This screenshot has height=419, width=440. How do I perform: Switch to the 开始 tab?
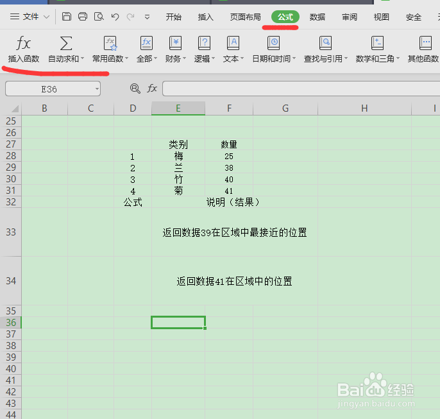pos(173,17)
